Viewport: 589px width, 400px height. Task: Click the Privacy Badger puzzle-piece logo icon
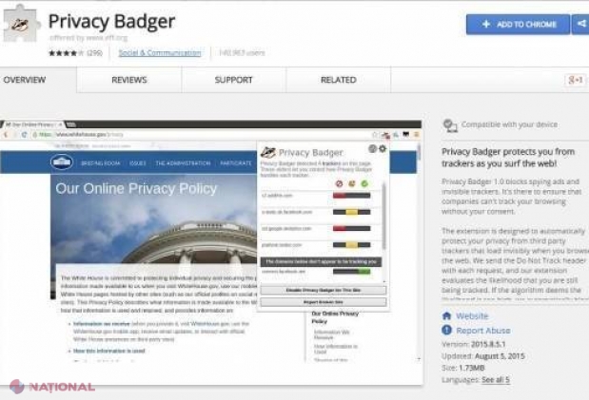(21, 24)
